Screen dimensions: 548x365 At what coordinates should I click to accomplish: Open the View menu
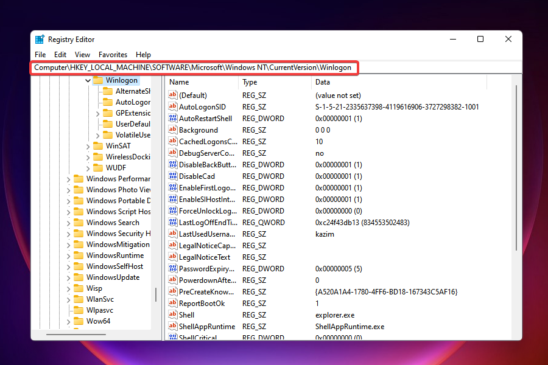point(82,55)
